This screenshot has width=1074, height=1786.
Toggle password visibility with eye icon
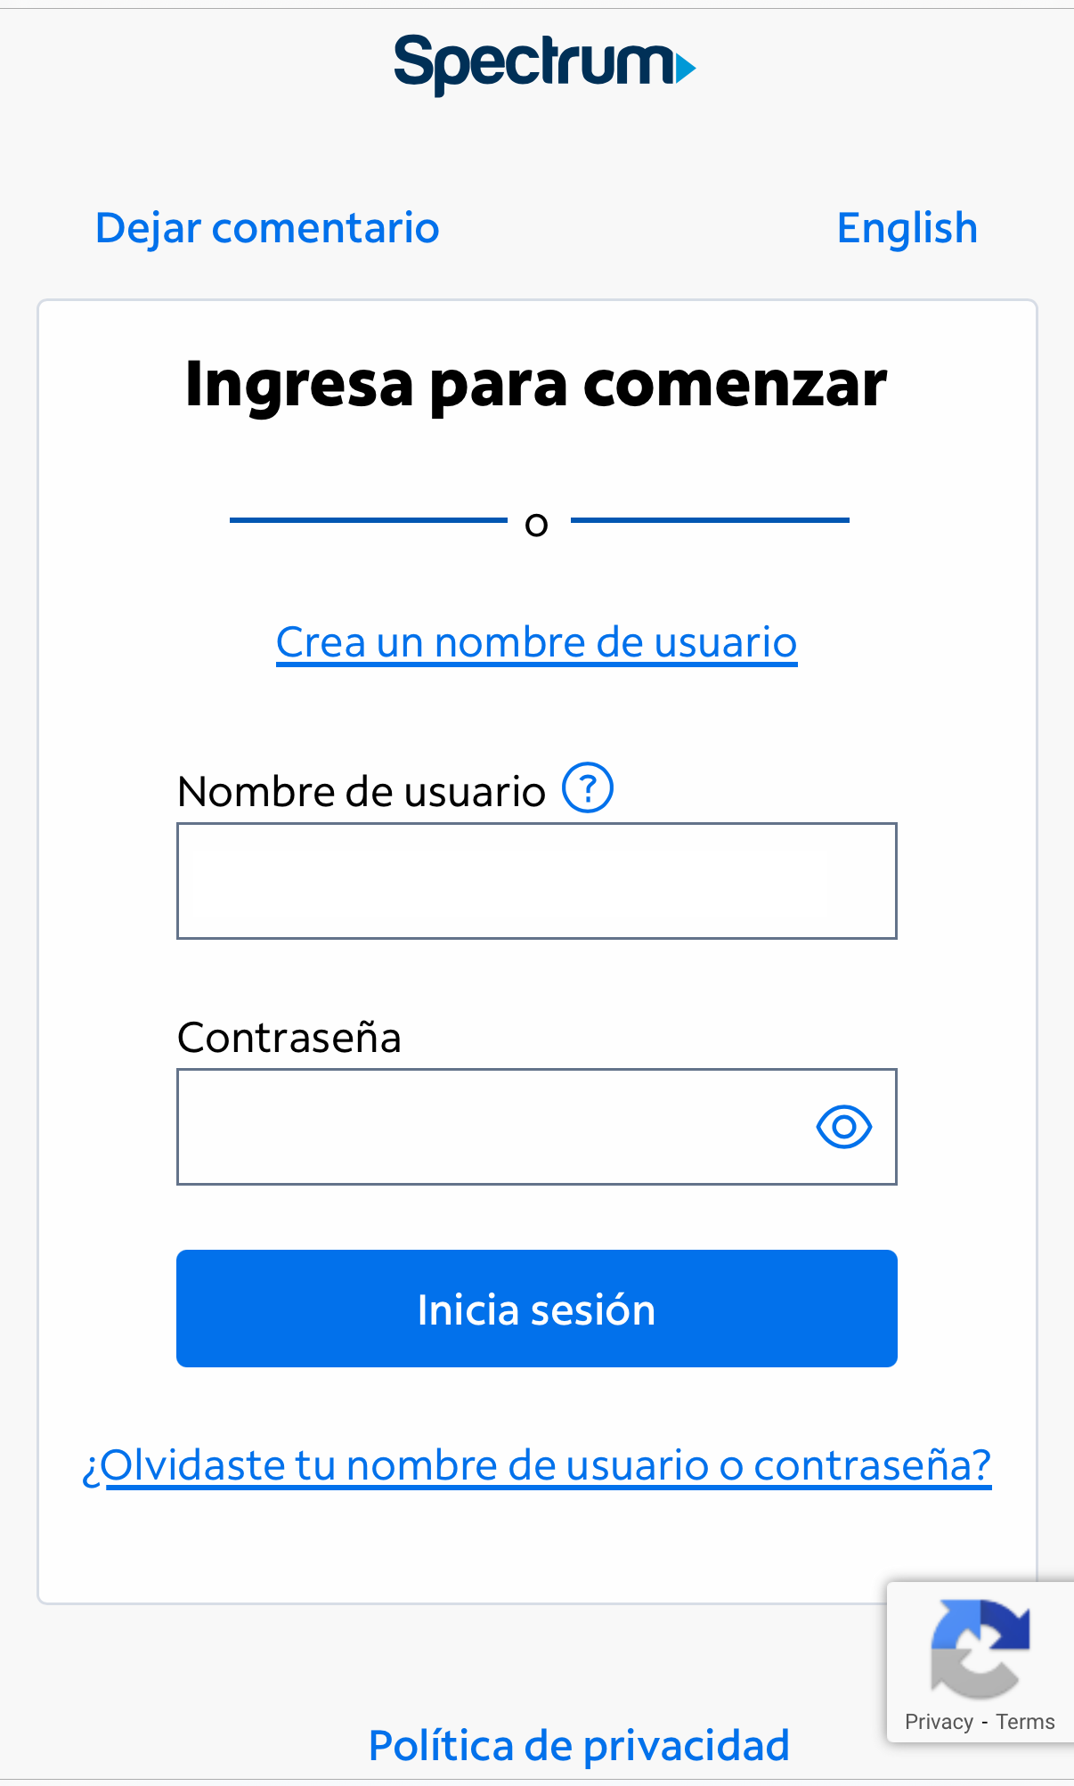point(843,1127)
